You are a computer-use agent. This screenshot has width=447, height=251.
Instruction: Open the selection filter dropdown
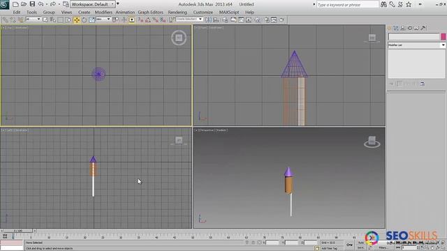click(33, 20)
